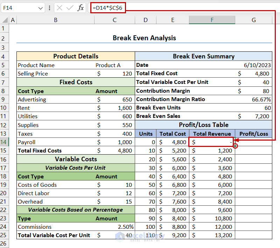The image size is (280, 248).
Task: Click the Name Box resize dots handle
Action: [x=49, y=8]
